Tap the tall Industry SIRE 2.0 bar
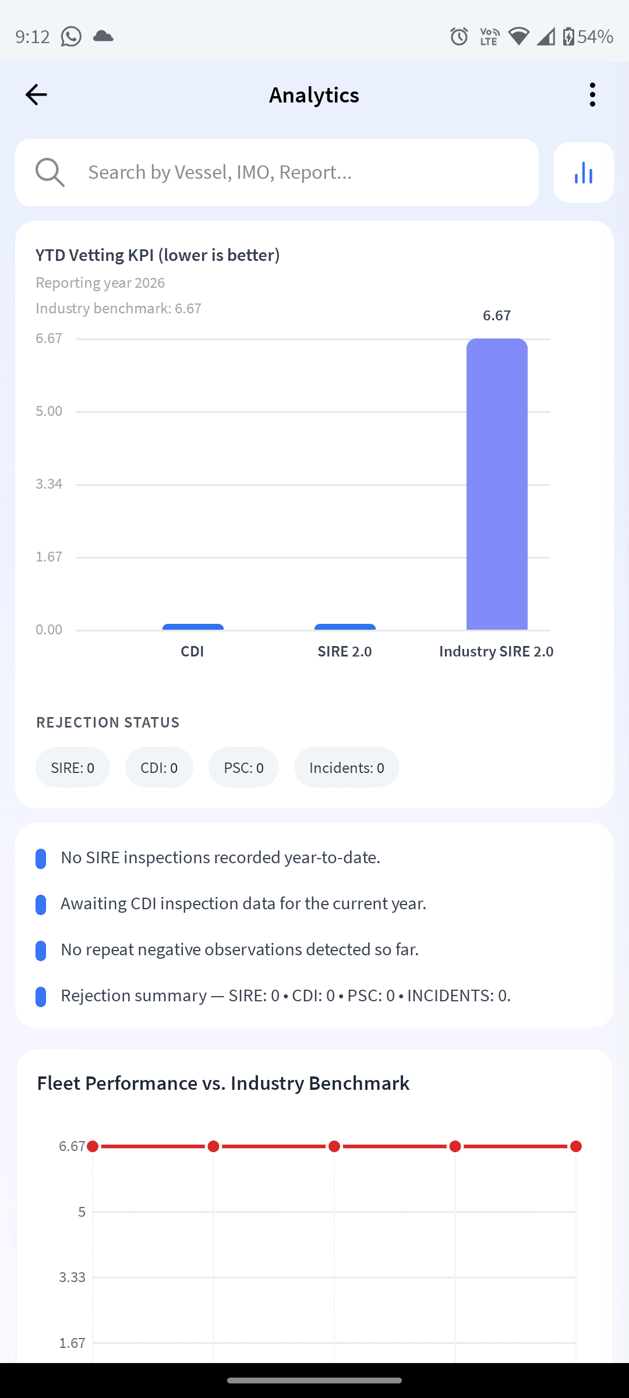 pyautogui.click(x=497, y=484)
